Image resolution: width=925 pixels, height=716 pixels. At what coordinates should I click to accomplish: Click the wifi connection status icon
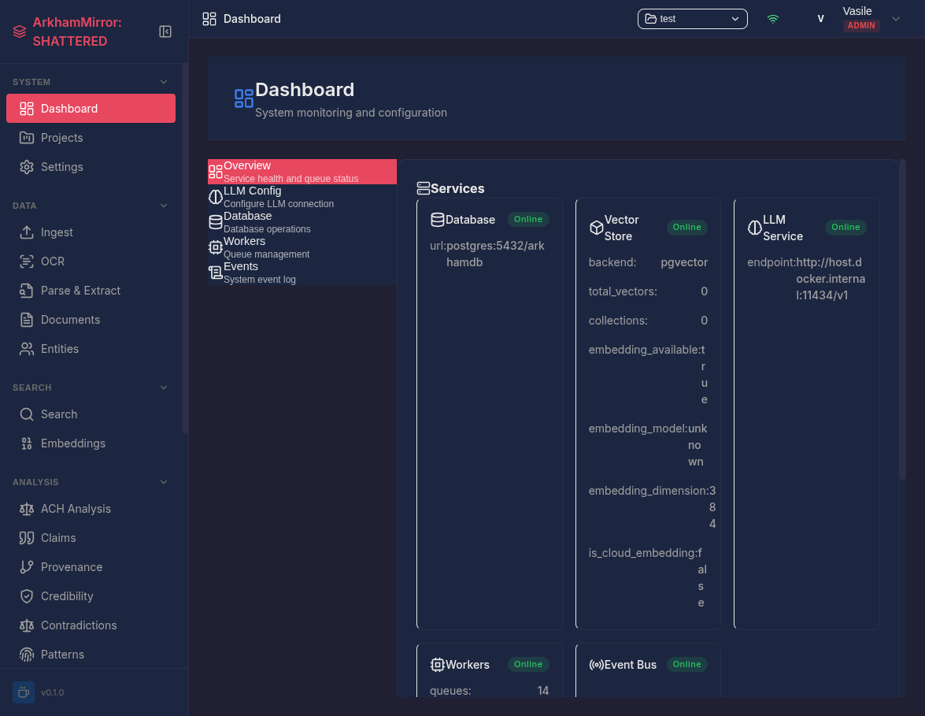(773, 19)
